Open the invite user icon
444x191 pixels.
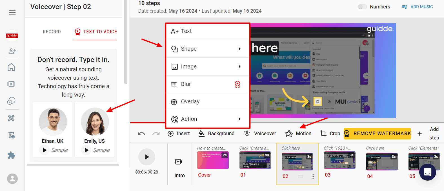coord(12,51)
